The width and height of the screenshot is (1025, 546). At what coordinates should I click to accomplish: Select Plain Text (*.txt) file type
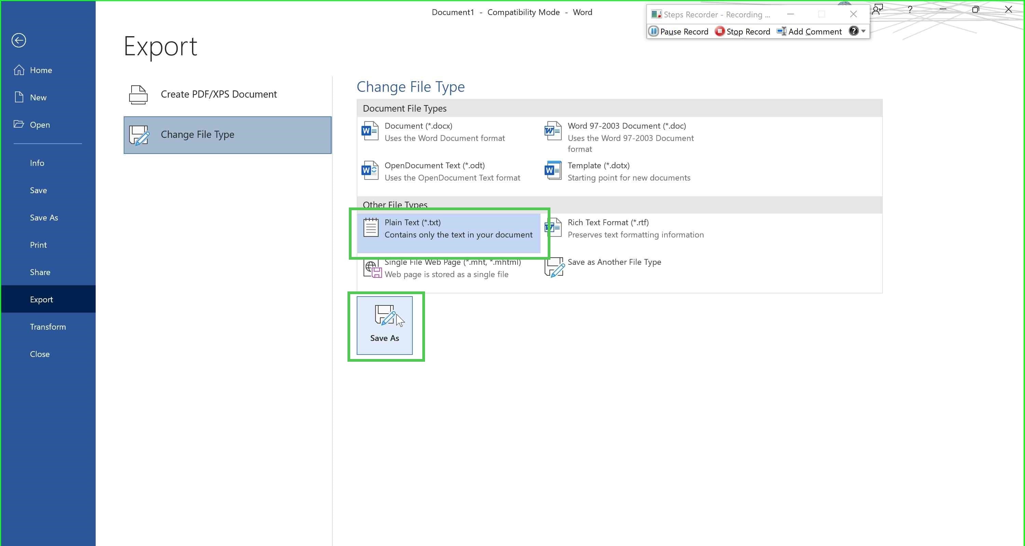tap(448, 233)
